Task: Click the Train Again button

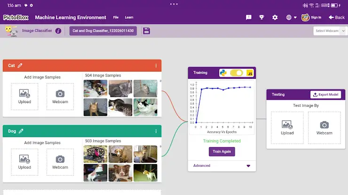Action: coord(221,151)
